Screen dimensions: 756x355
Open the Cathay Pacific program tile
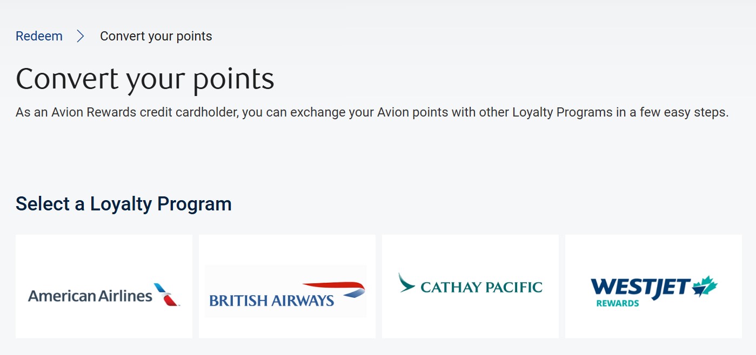coord(470,286)
